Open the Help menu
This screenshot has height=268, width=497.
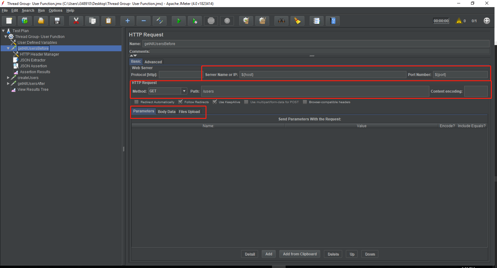tap(70, 10)
